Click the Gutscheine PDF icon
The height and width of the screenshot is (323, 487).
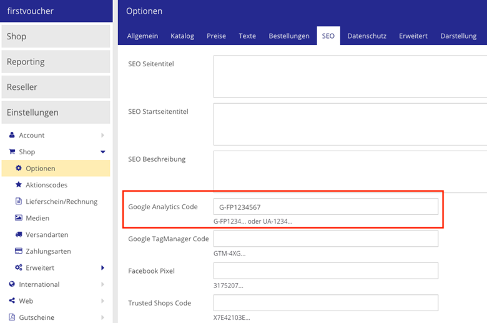[x=12, y=317]
